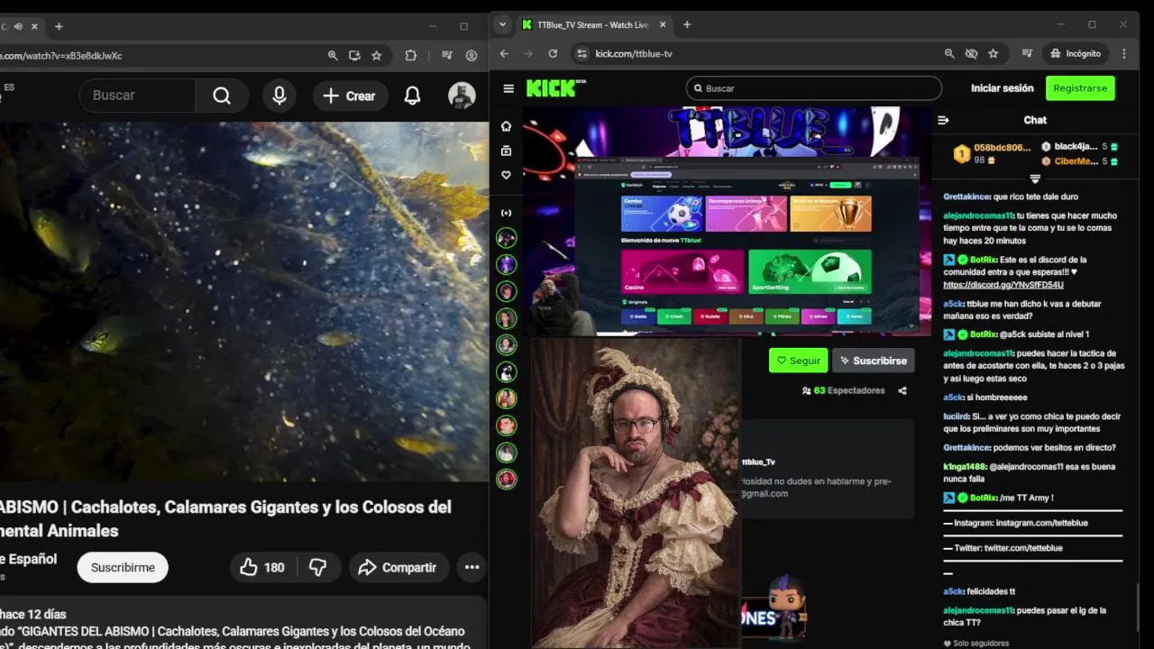Click the live broadcast sidebar icon

pos(507,213)
